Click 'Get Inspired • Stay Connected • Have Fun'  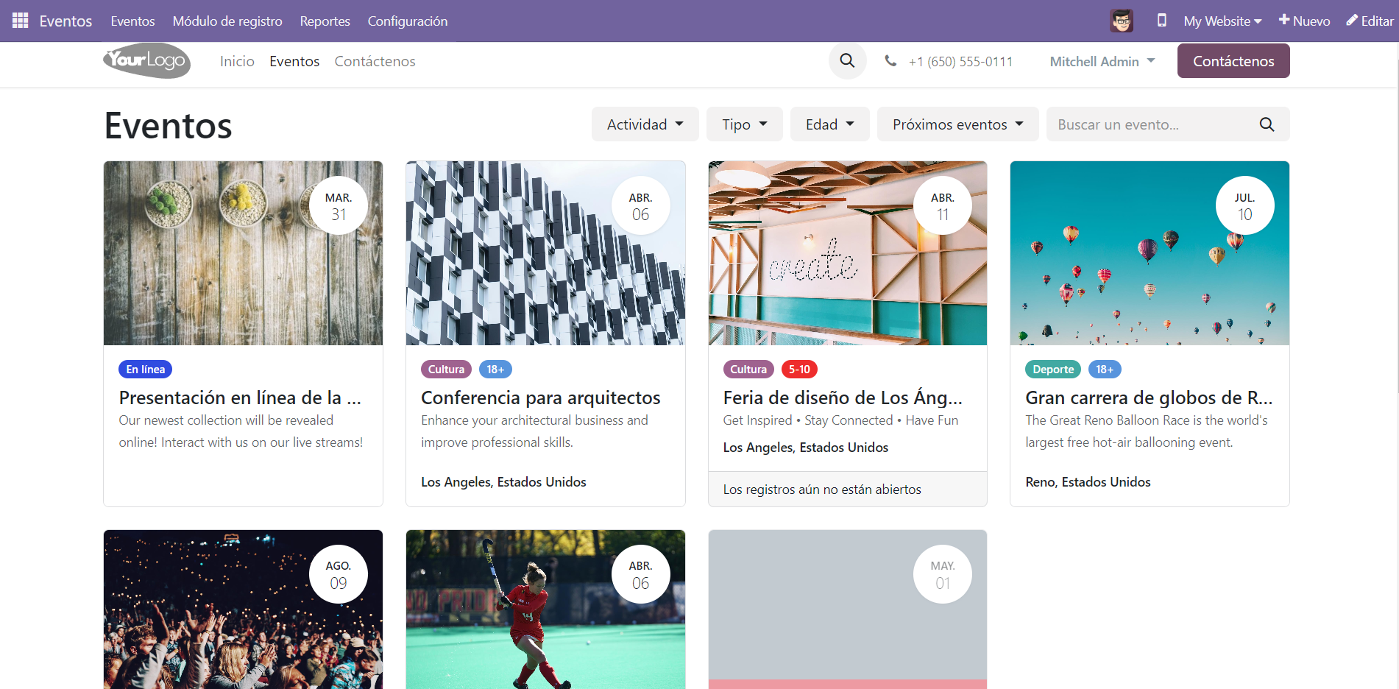840,420
